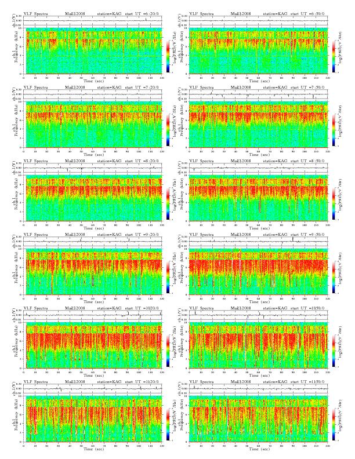The height and width of the screenshot is (459, 355).
Task: Click the ch.1 waveform strip above the 7:50:0 spectrogram
Action: [258, 94]
